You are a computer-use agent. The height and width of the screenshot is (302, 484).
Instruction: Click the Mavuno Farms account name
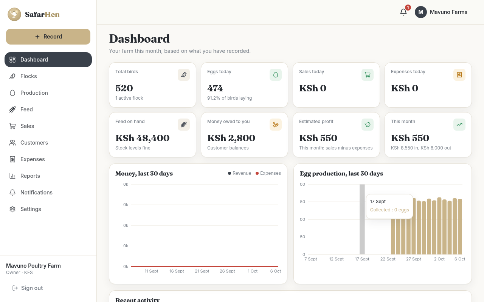click(448, 12)
